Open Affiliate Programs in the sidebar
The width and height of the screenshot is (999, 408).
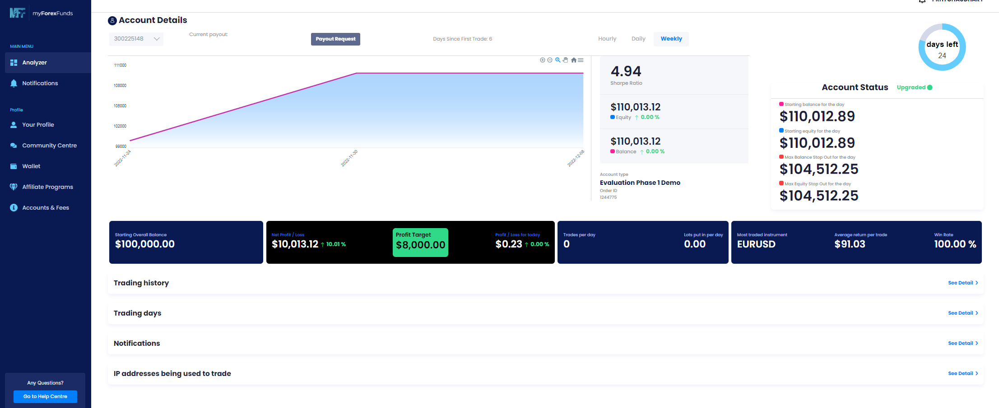click(47, 187)
